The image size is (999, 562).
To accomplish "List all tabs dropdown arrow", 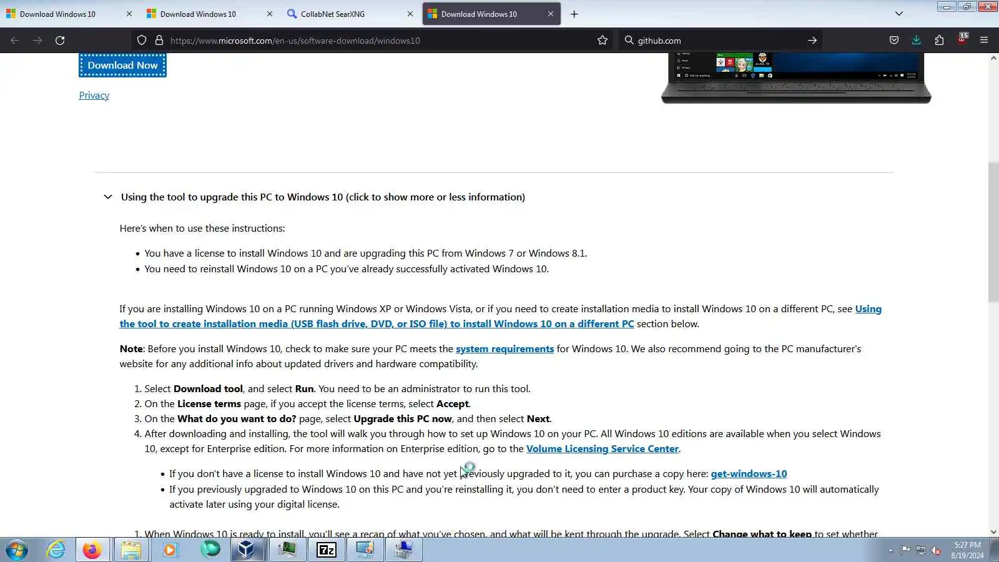I will pos(899,14).
